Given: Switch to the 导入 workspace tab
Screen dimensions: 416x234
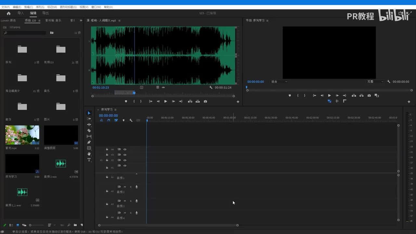Looking at the screenshot, I should 21,13.
